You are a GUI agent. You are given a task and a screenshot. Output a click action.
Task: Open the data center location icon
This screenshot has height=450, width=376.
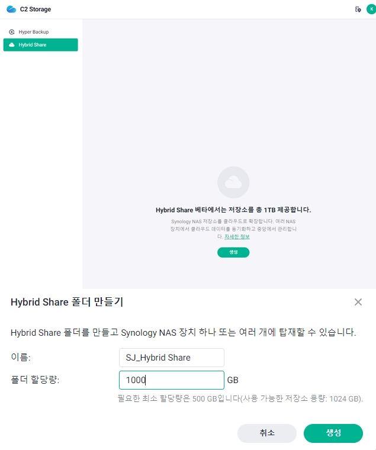[358, 9]
